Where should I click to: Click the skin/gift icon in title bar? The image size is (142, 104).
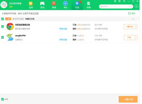click(x=115, y=1)
